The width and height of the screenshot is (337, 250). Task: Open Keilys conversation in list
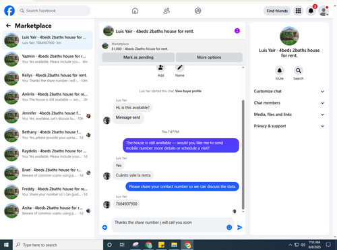47,78
